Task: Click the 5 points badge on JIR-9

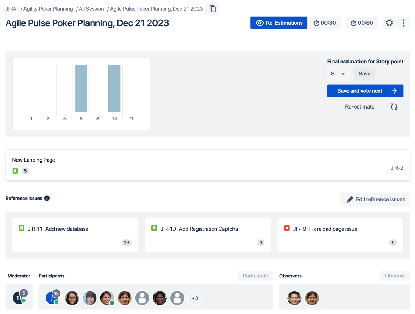Action: [393, 242]
